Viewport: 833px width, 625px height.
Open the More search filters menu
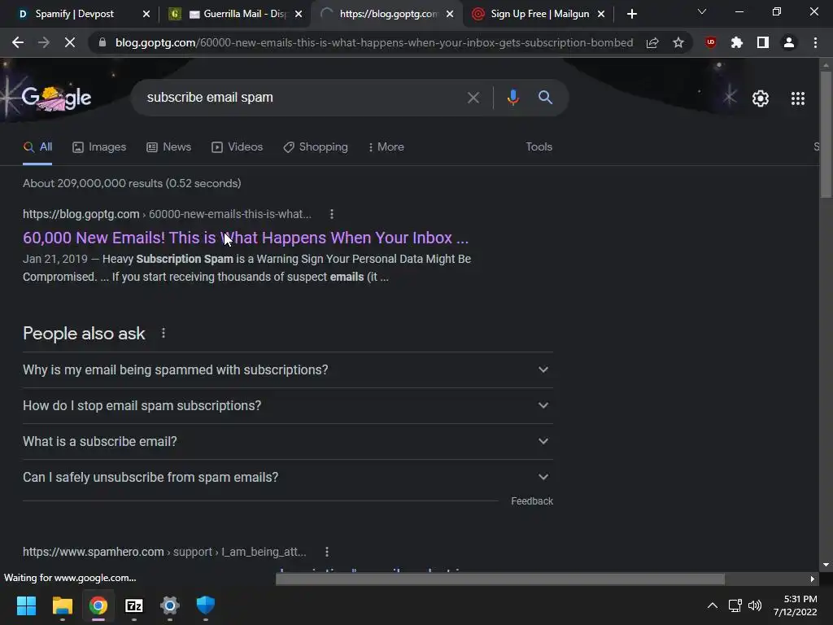pos(386,147)
